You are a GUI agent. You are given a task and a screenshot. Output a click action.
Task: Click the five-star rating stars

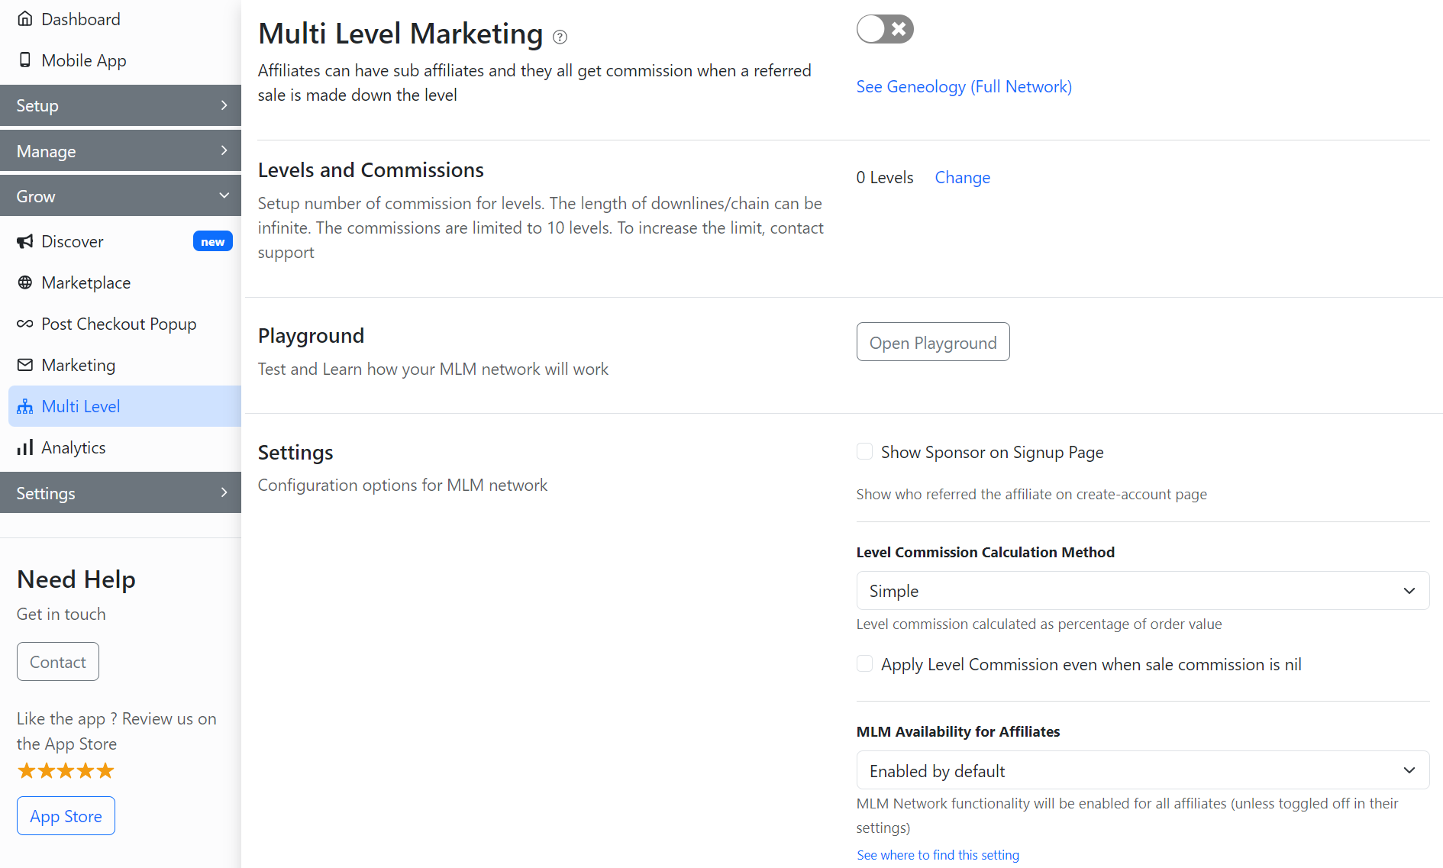coord(66,771)
